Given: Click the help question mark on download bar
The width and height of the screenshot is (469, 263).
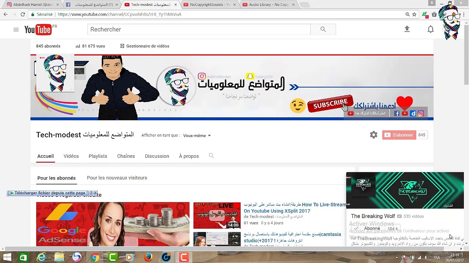Looking at the screenshot, I should tap(91, 193).
